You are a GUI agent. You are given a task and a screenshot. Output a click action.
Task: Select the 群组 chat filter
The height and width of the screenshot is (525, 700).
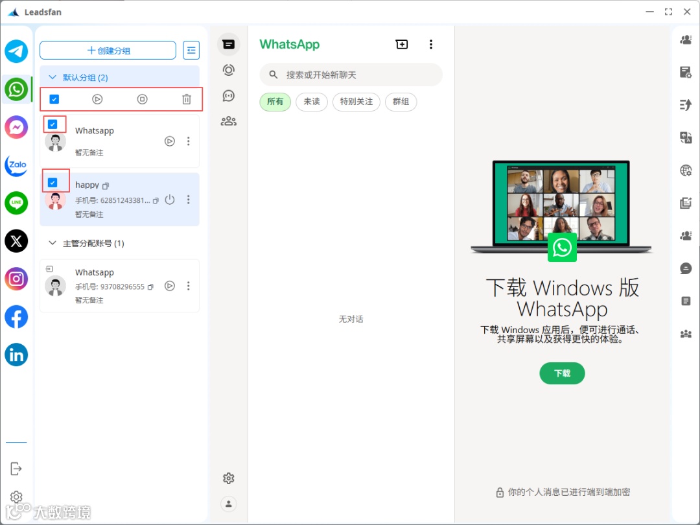[401, 102]
